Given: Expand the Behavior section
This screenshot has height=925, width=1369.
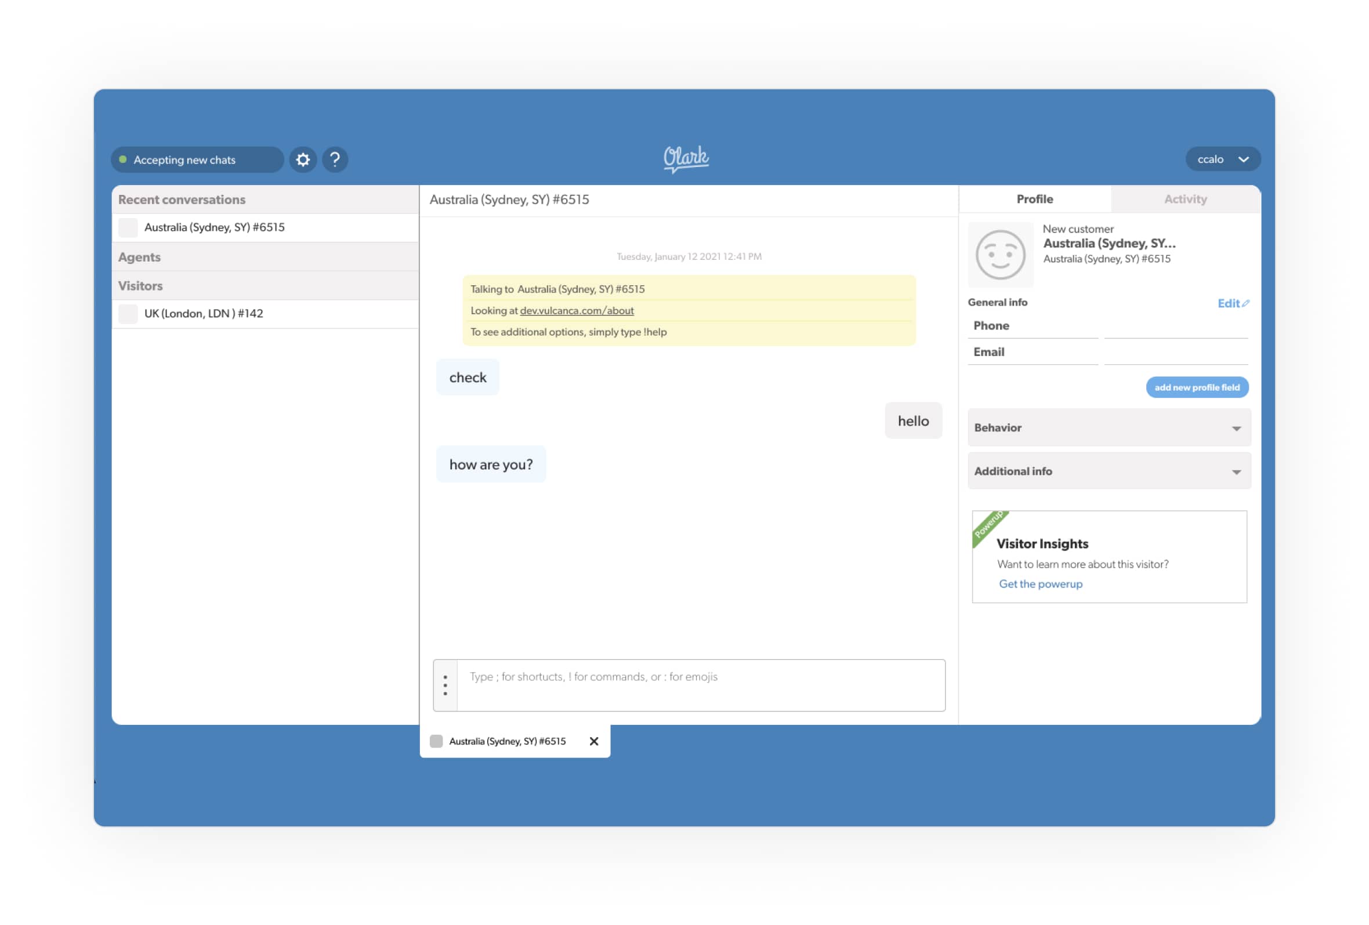Looking at the screenshot, I should pos(1109,427).
